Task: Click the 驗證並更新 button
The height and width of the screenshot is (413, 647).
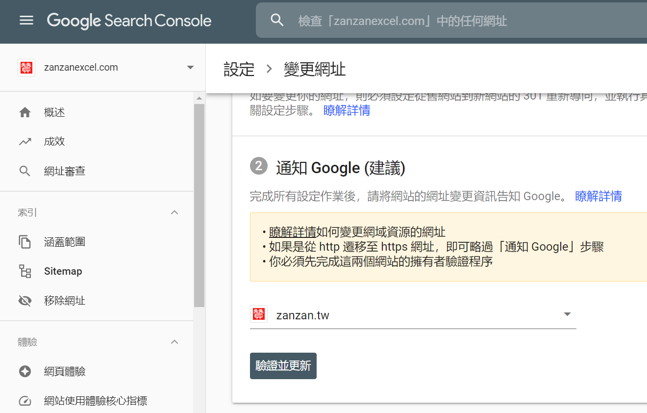Action: (x=283, y=366)
